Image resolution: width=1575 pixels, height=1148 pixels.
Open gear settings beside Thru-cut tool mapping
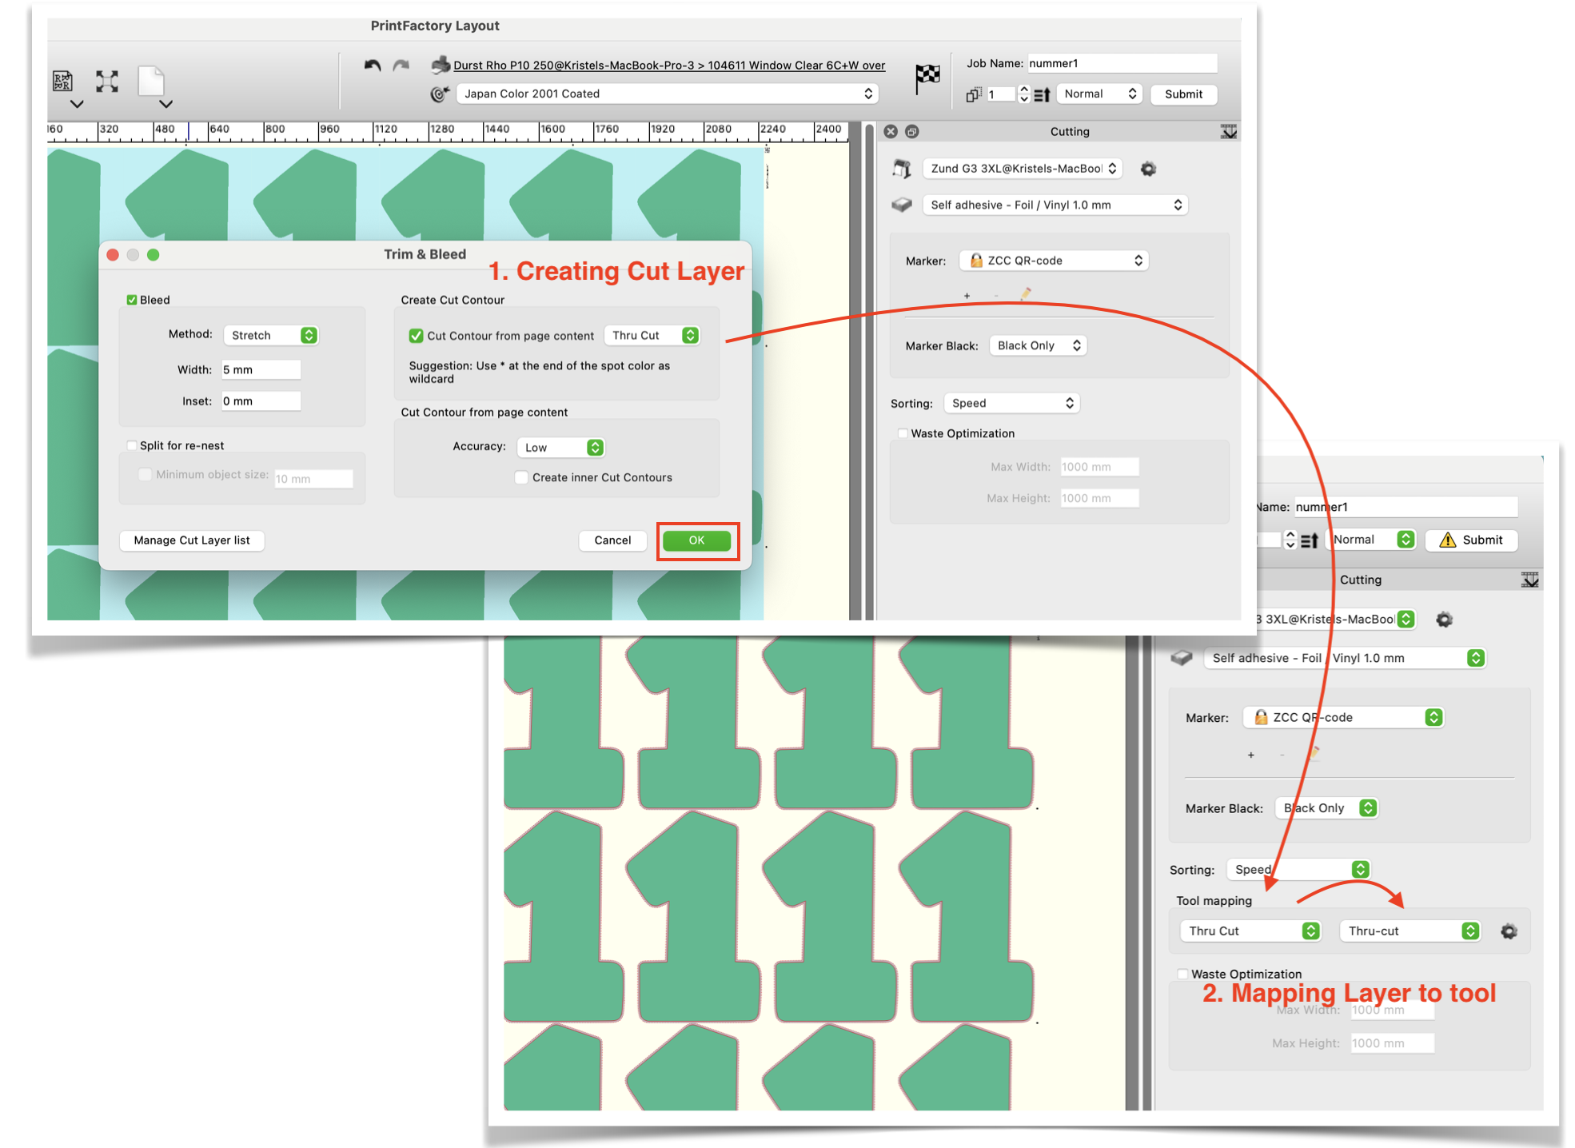click(x=1509, y=931)
